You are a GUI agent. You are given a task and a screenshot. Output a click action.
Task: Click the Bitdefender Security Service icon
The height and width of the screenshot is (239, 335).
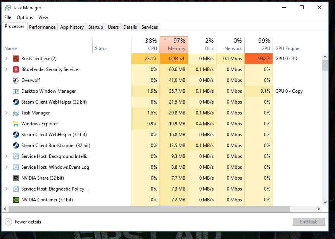16,69
